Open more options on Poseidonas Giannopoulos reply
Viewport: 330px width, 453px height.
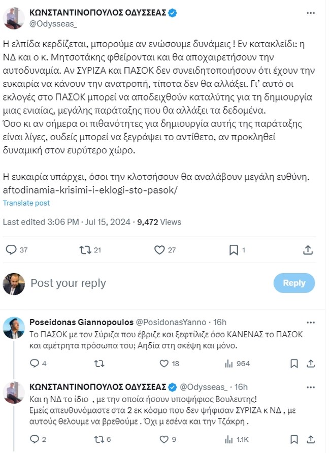(310, 322)
